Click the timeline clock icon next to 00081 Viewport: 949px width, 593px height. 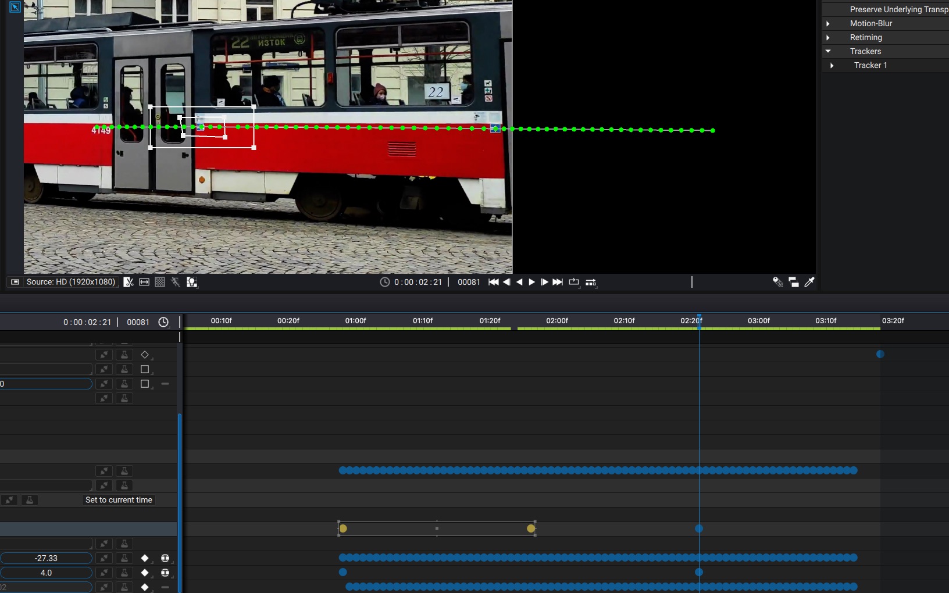pos(163,322)
